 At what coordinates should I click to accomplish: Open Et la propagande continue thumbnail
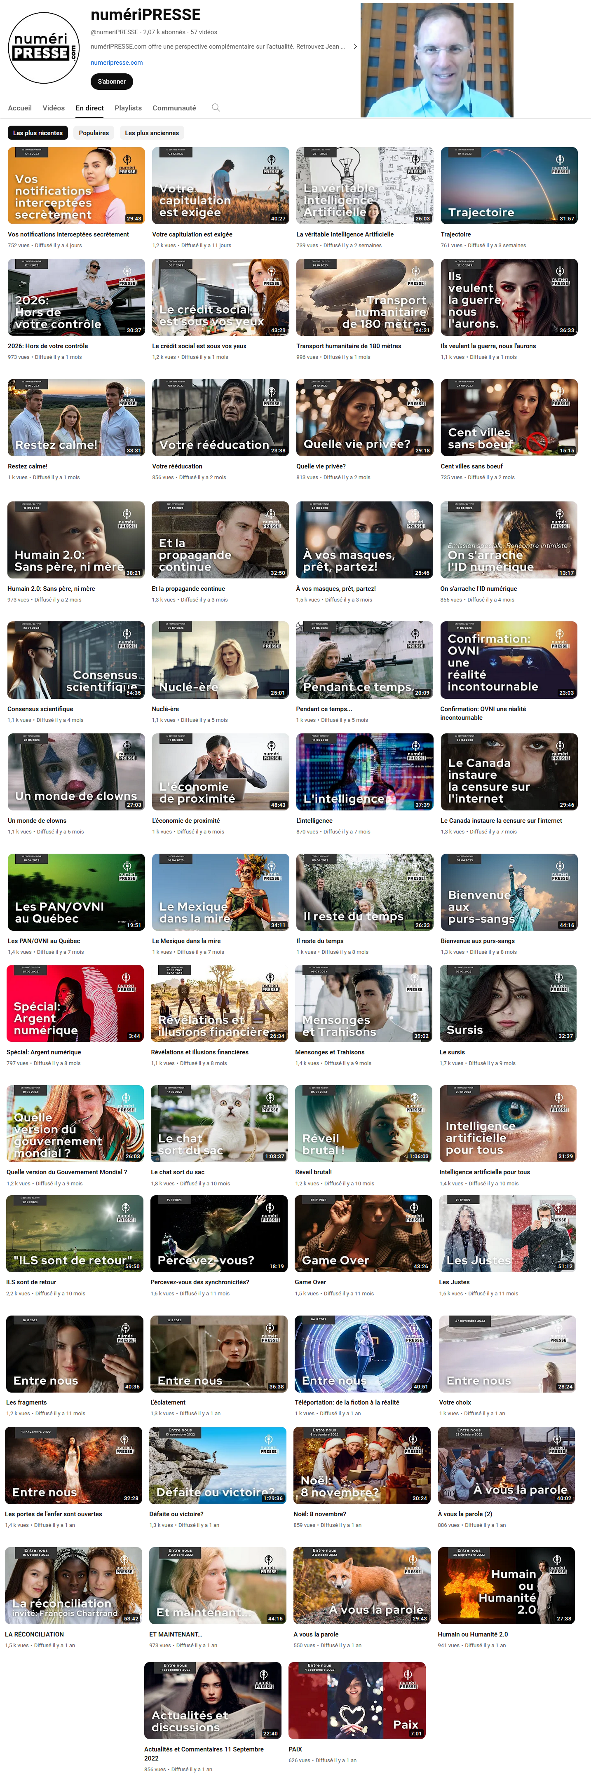220,540
